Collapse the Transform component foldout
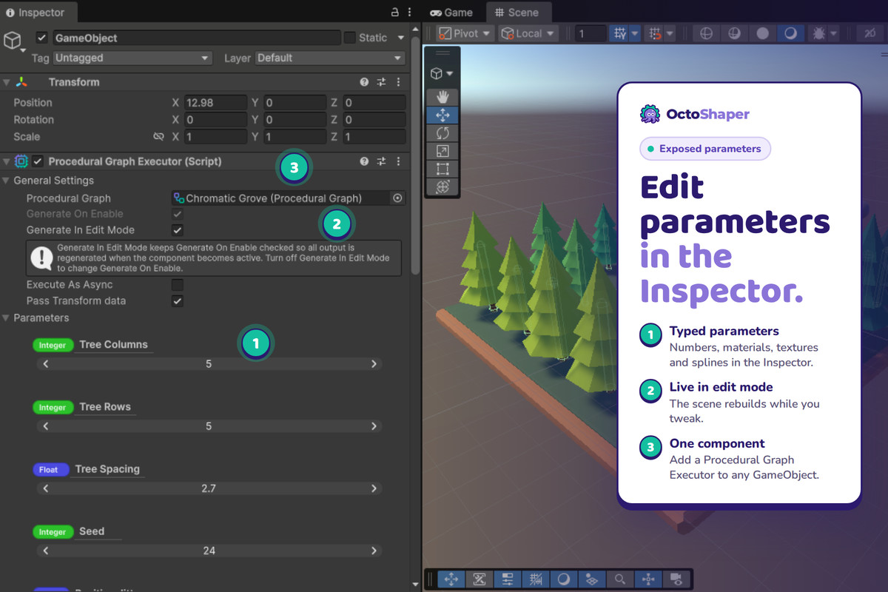The width and height of the screenshot is (888, 592). click(x=7, y=82)
